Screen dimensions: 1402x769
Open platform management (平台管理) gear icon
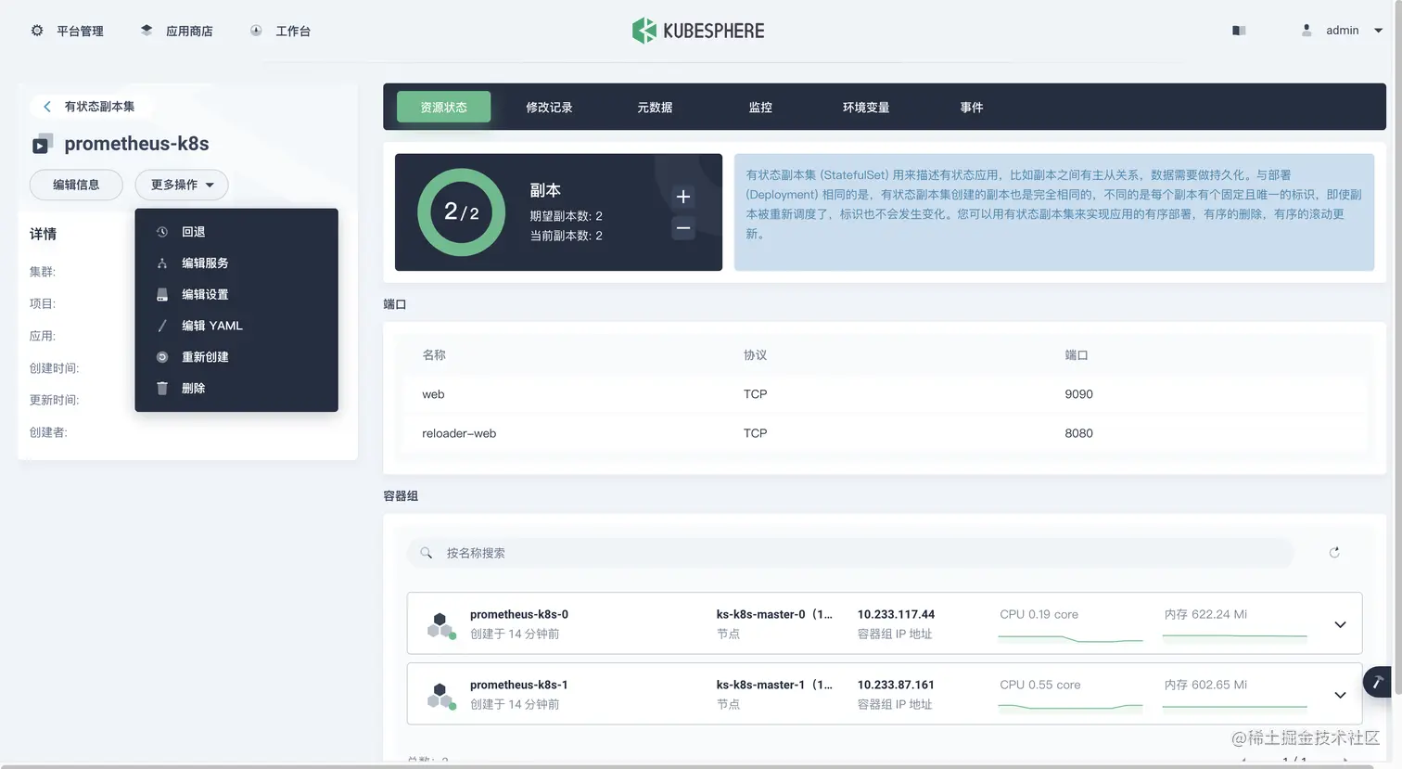click(x=37, y=31)
